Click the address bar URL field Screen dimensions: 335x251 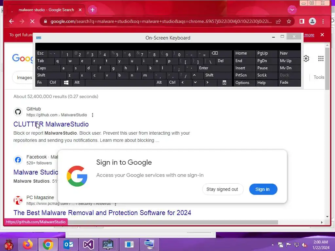(x=161, y=21)
